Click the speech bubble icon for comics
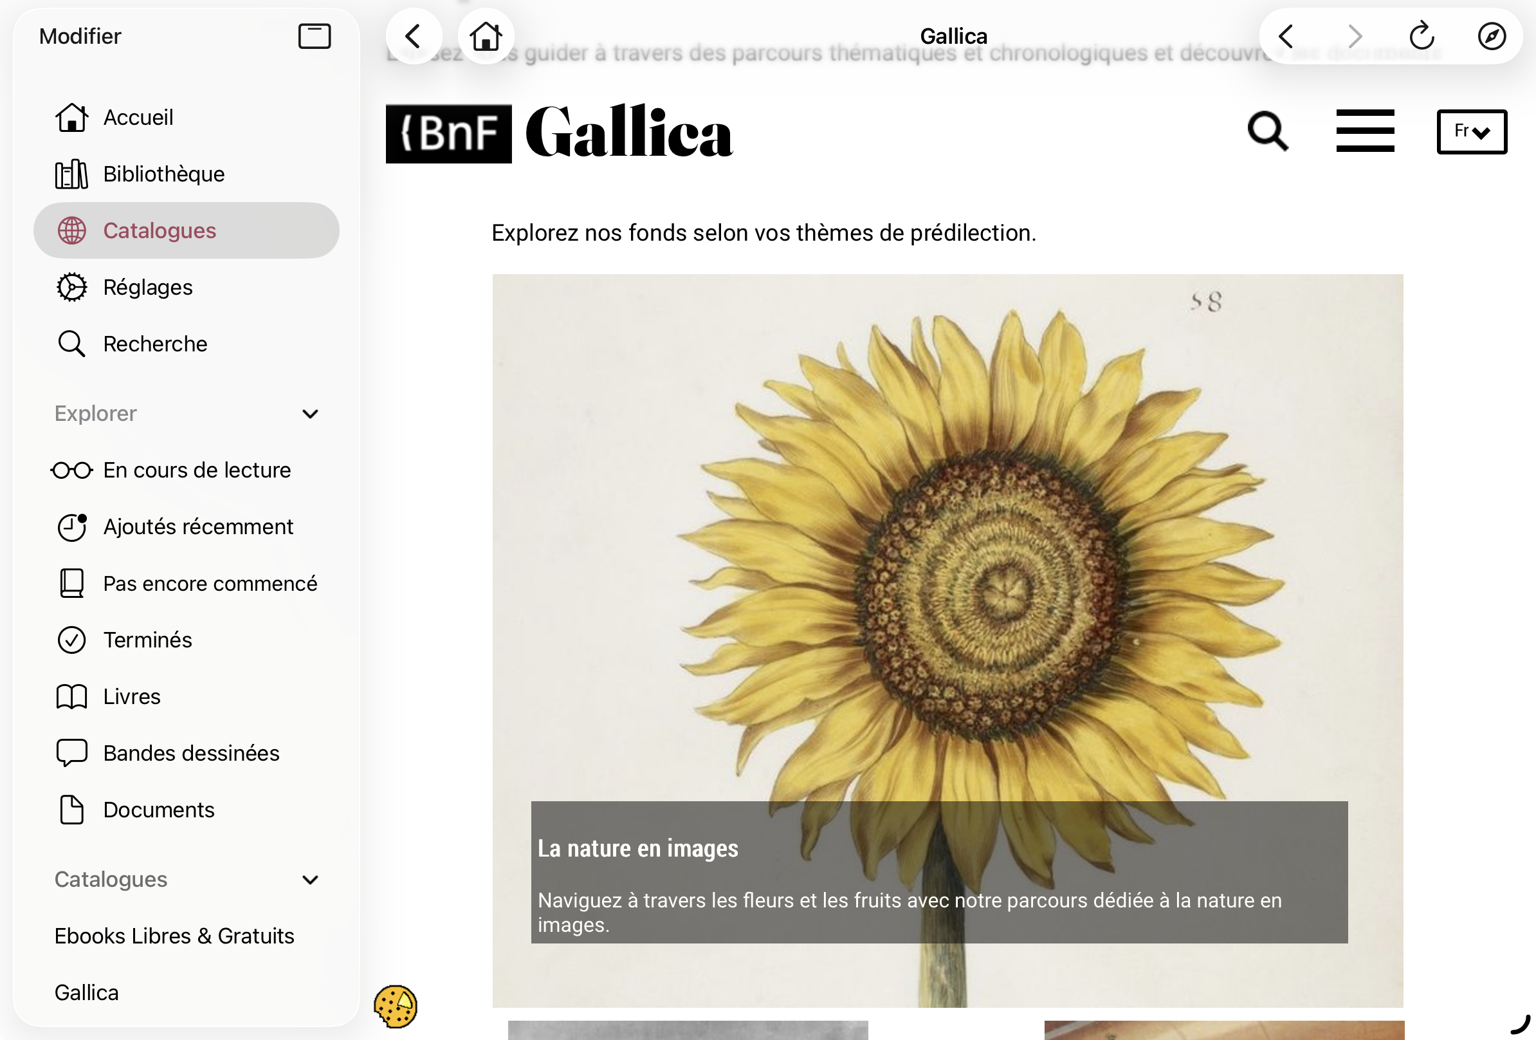Image resolution: width=1536 pixels, height=1040 pixels. pyautogui.click(x=71, y=753)
